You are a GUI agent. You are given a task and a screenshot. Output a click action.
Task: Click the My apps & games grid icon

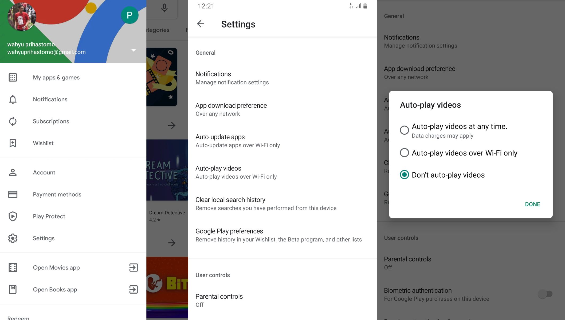pos(13,77)
